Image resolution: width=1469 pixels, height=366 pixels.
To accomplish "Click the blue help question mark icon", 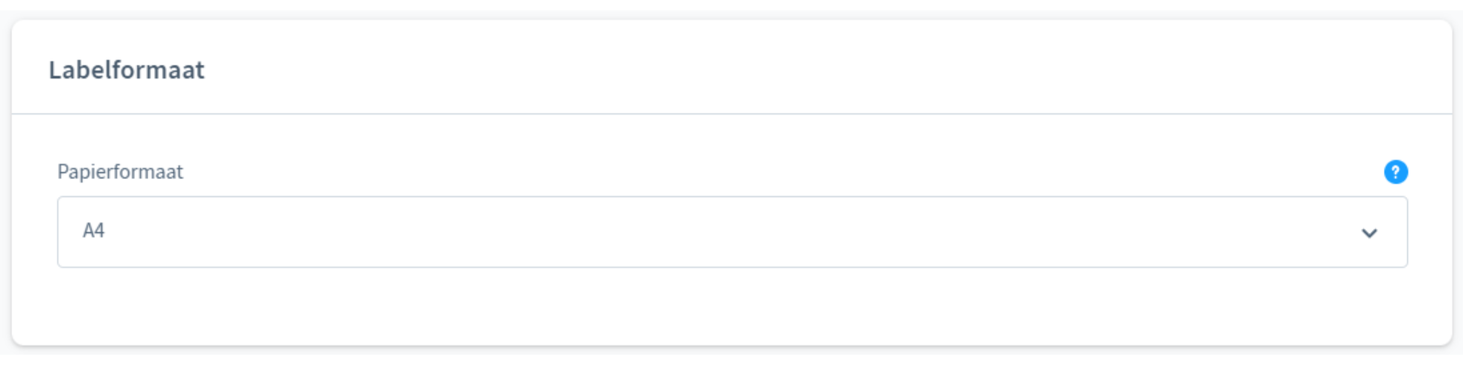I will point(1396,172).
